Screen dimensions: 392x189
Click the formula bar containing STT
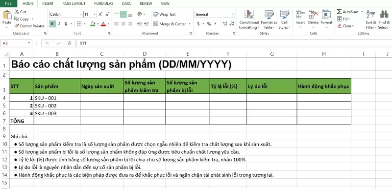(x=234, y=43)
